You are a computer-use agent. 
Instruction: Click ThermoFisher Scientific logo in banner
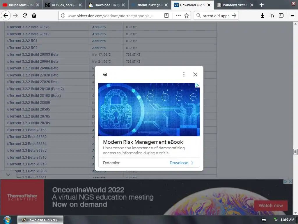pyautogui.click(x=22, y=197)
